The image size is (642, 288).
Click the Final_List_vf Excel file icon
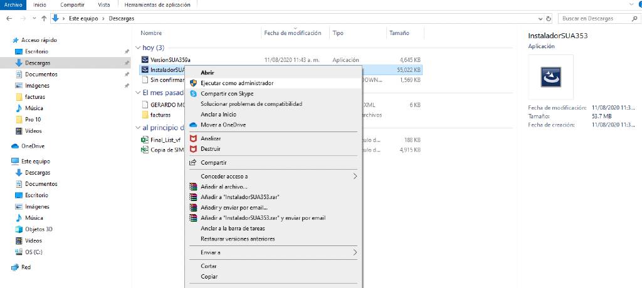[145, 140]
